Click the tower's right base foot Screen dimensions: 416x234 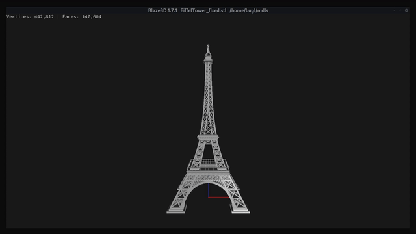click(240, 211)
